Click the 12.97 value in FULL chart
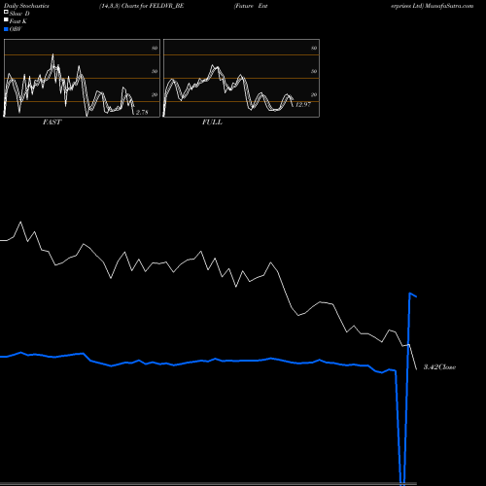This screenshot has width=486, height=486. (x=303, y=104)
